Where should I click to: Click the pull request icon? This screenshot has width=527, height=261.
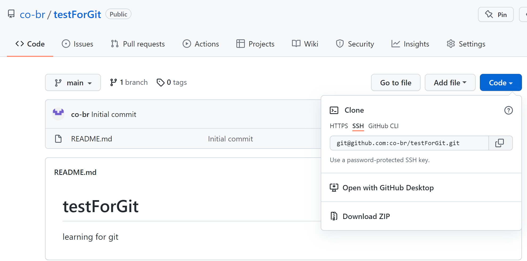(x=115, y=44)
